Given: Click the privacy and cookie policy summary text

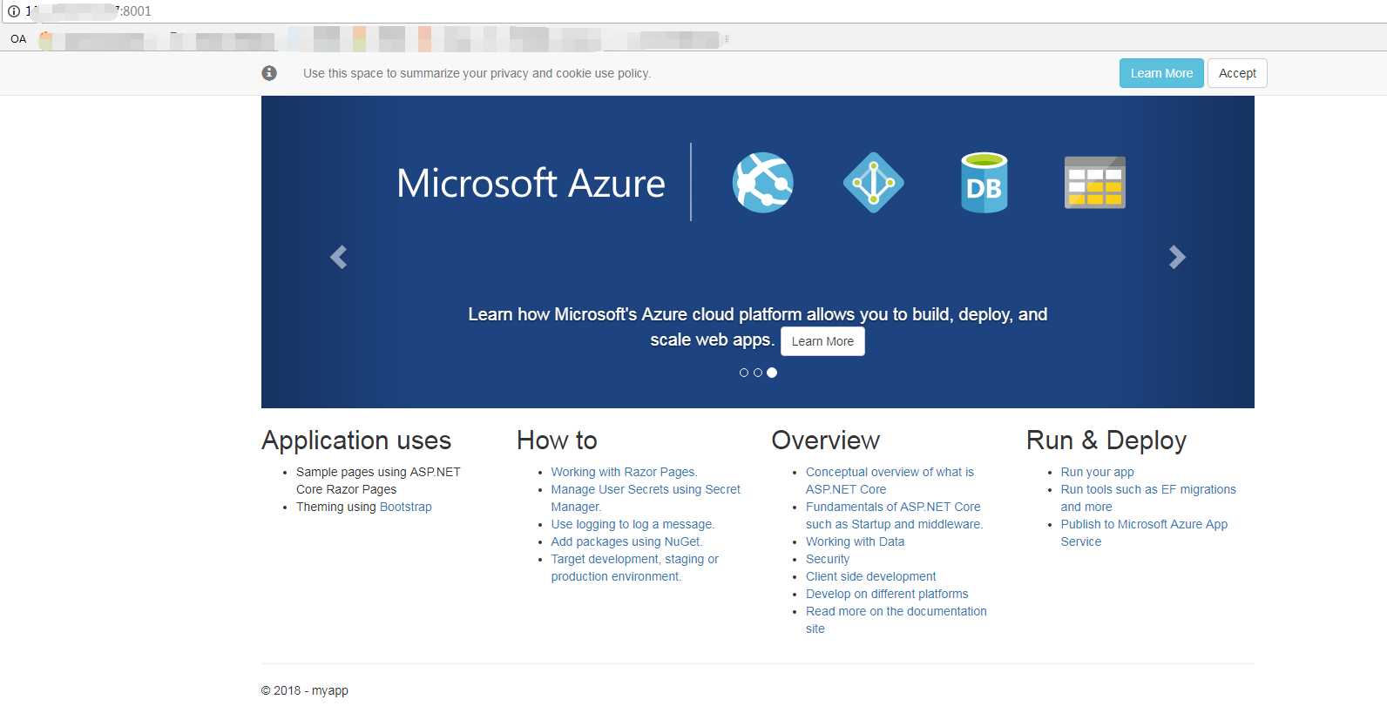Looking at the screenshot, I should point(477,73).
